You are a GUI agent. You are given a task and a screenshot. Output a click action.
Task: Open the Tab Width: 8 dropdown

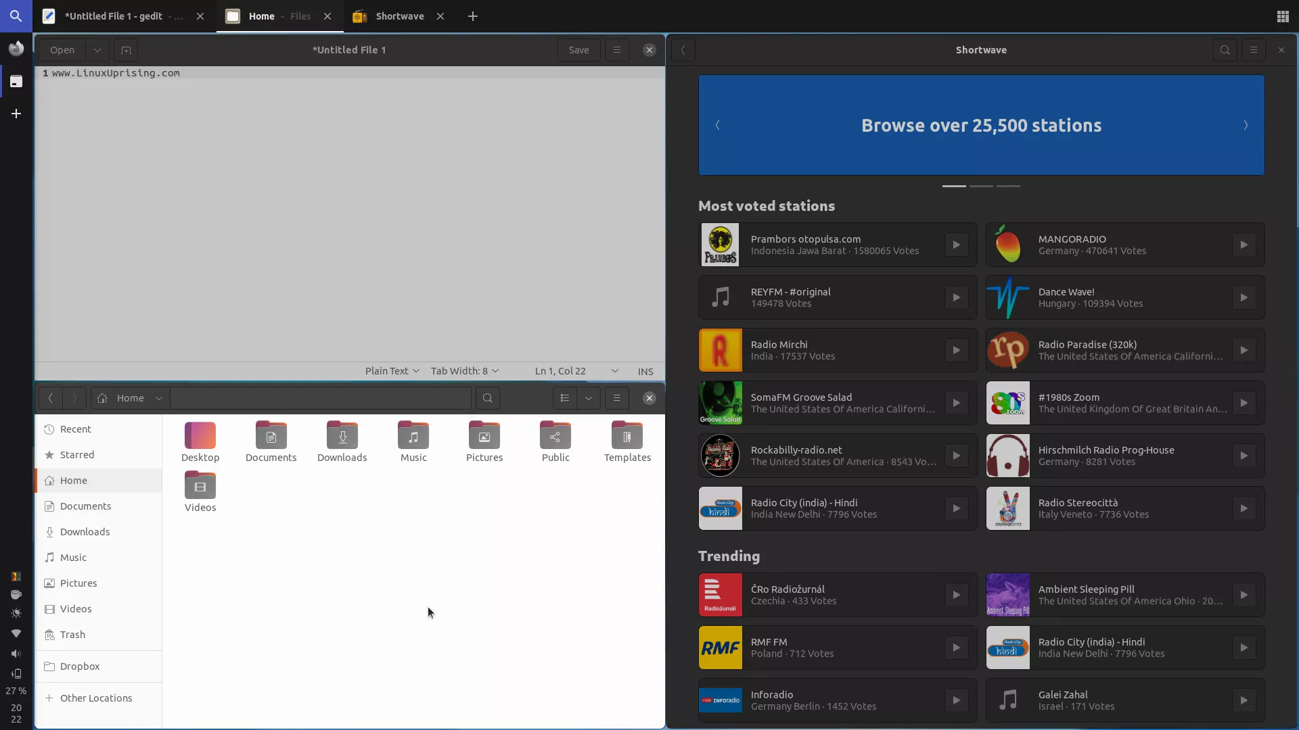tap(465, 371)
